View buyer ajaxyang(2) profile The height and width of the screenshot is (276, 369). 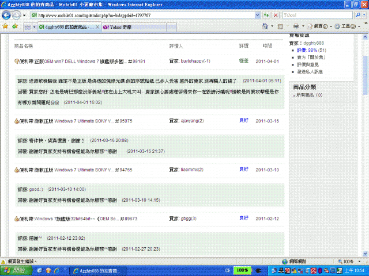pos(192,121)
